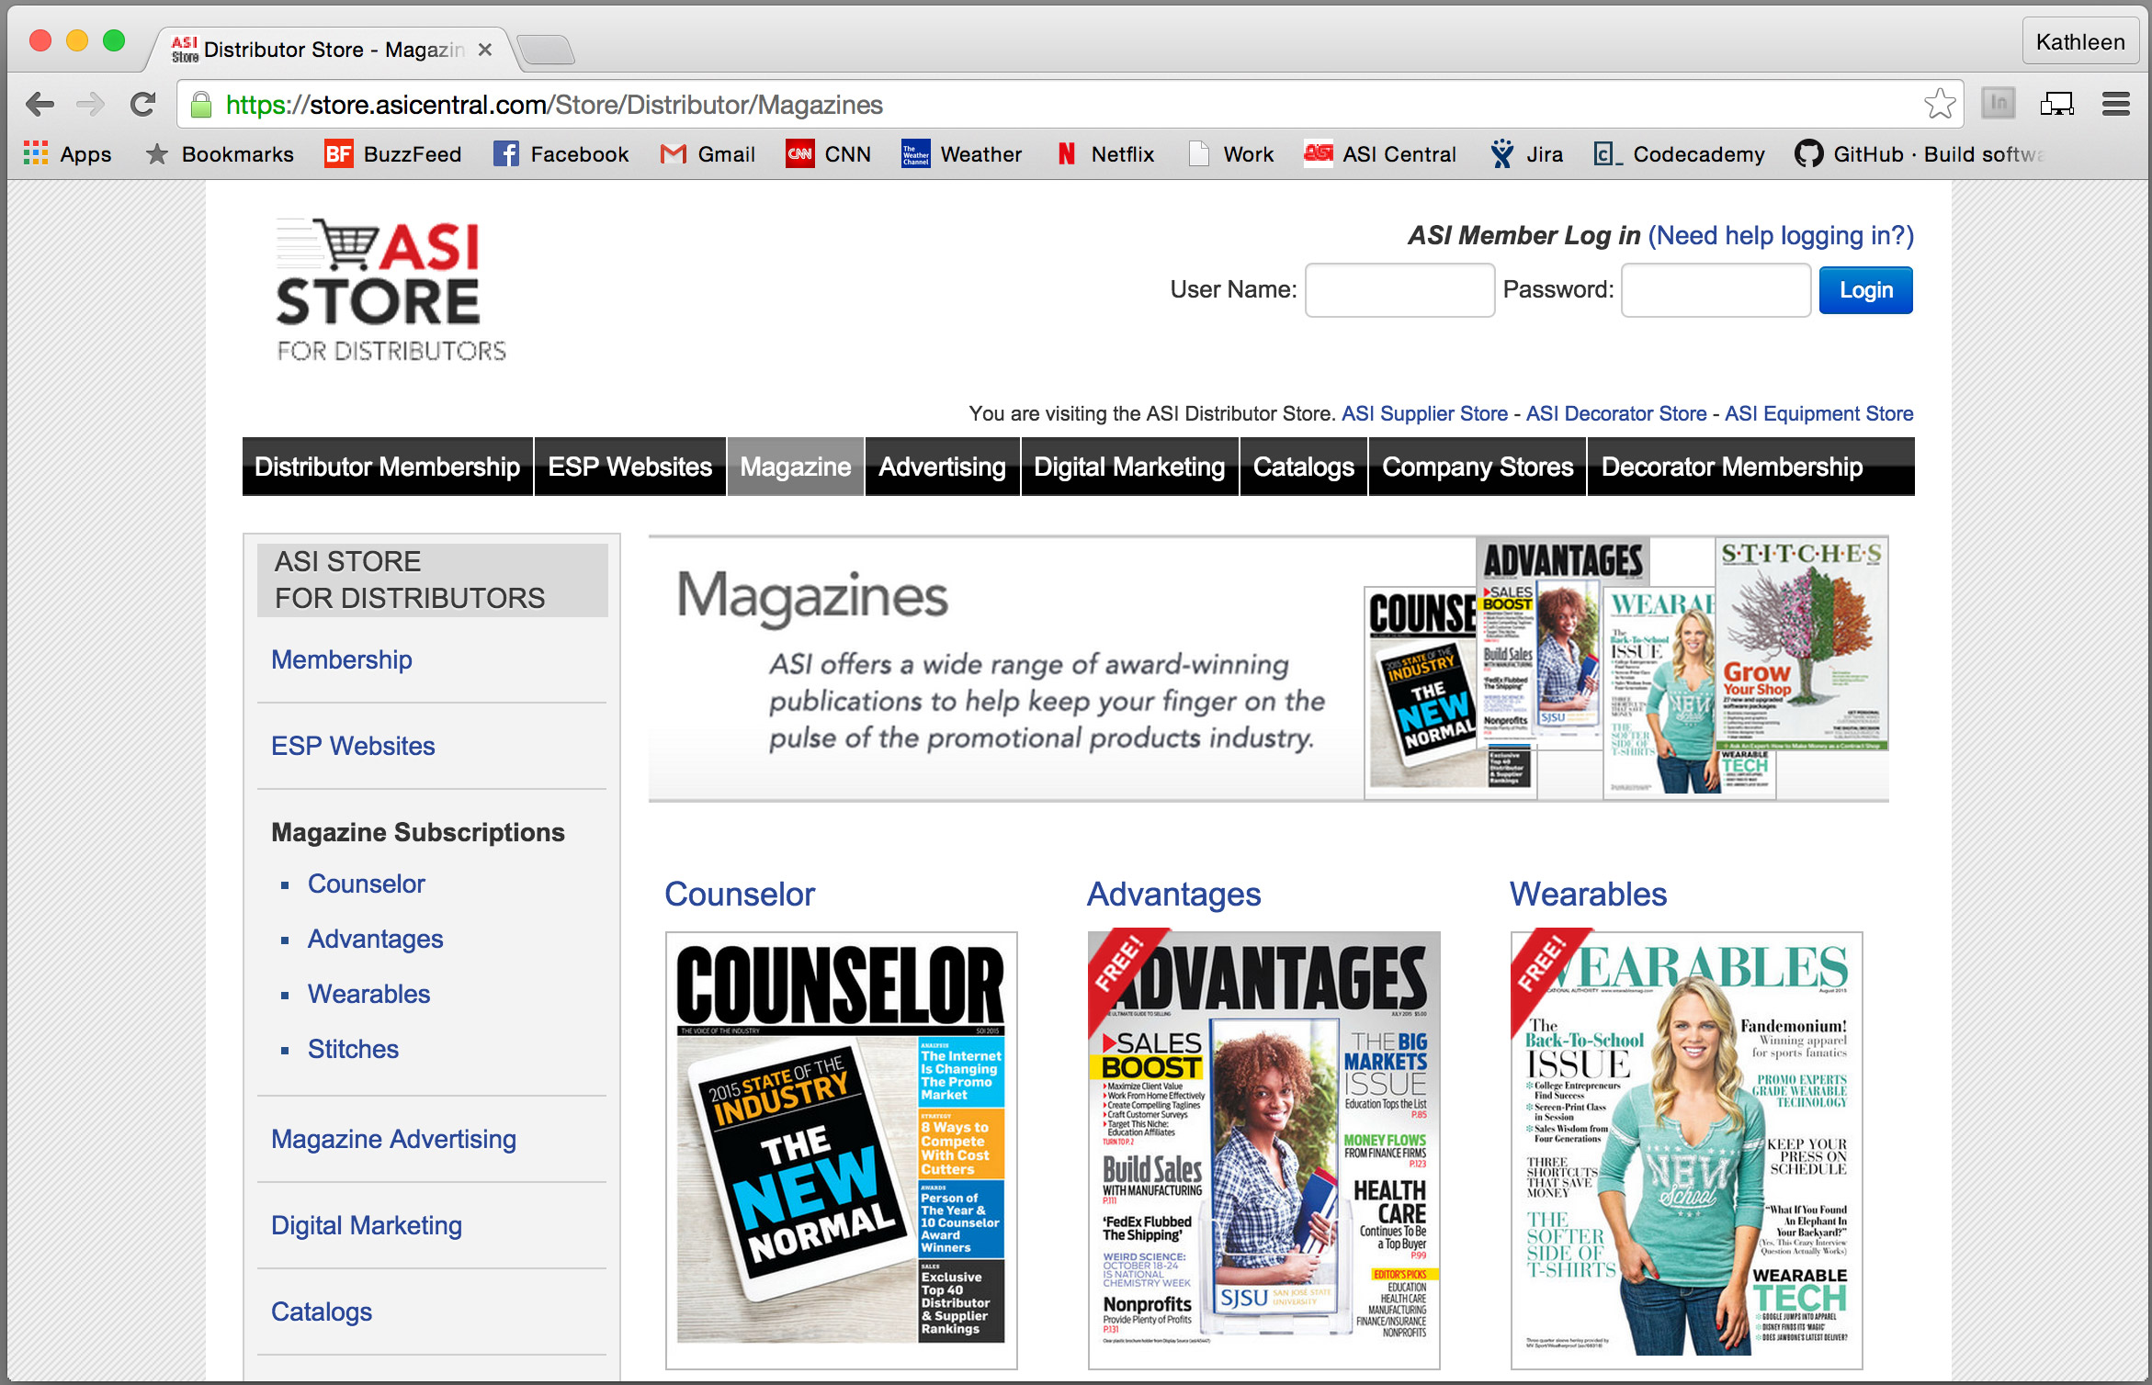Switch to the Advertising store tab
This screenshot has width=2152, height=1385.
click(941, 467)
